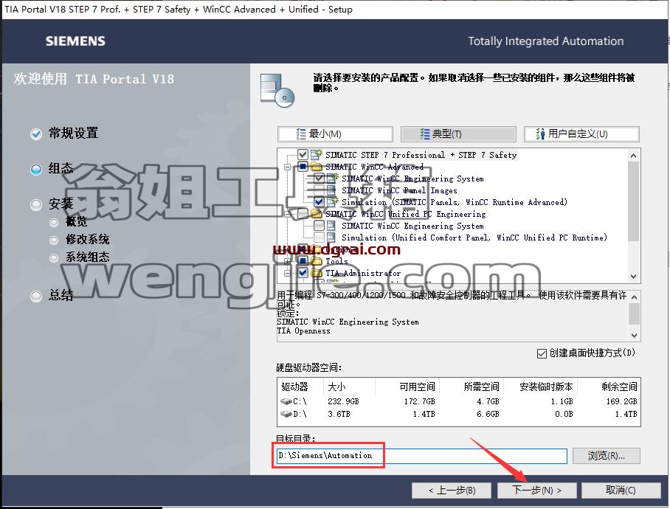Click the Tools folder icon
The image size is (670, 509).
(x=317, y=260)
